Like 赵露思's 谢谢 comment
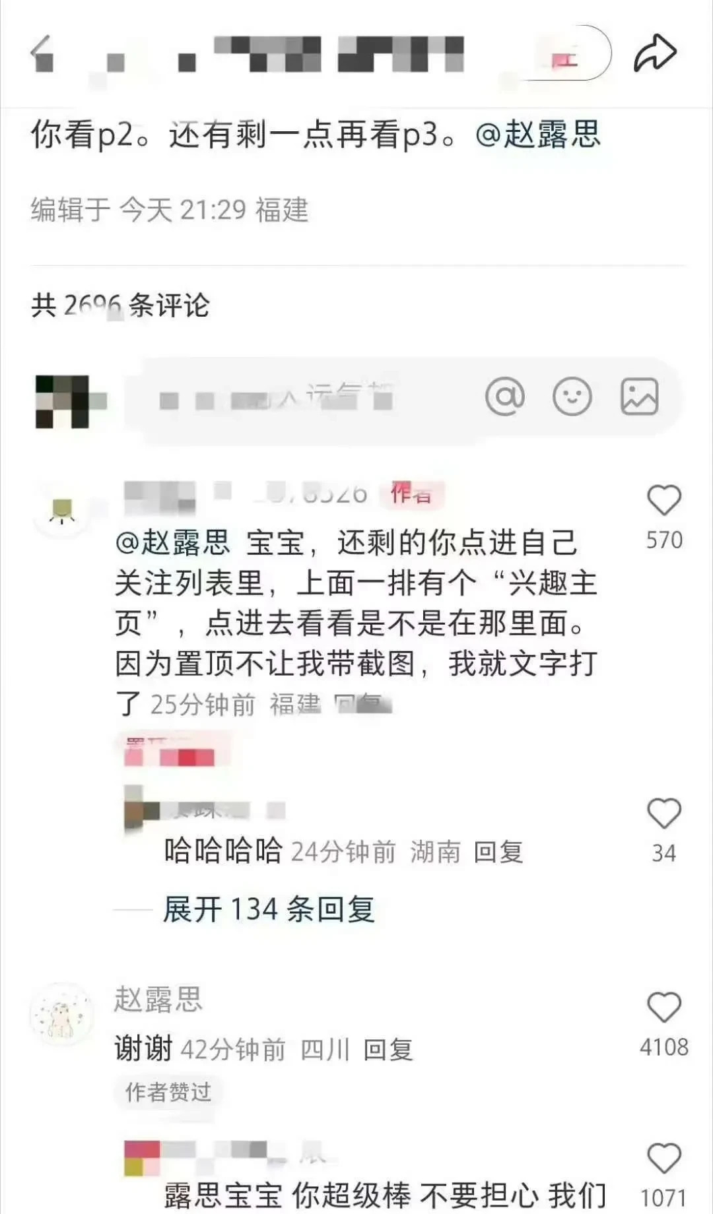This screenshot has height=1214, width=713. 664,1007
